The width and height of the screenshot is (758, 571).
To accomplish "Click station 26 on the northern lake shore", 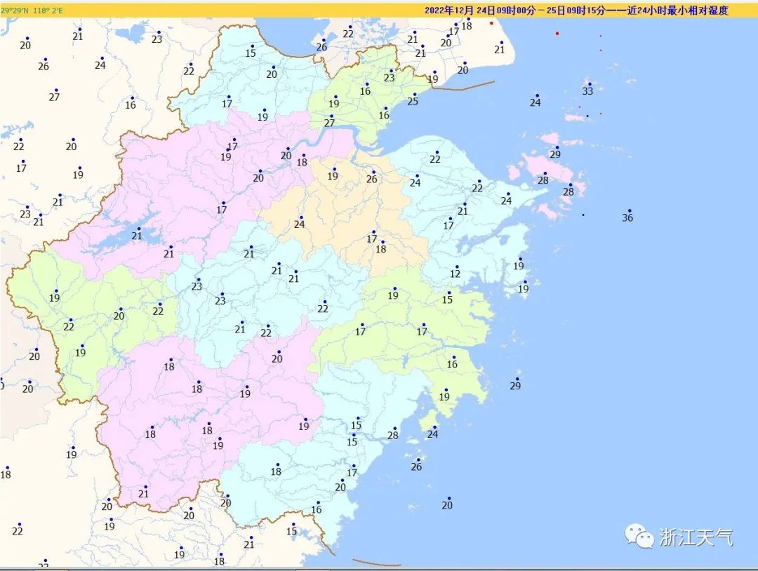I will pos(323,41).
